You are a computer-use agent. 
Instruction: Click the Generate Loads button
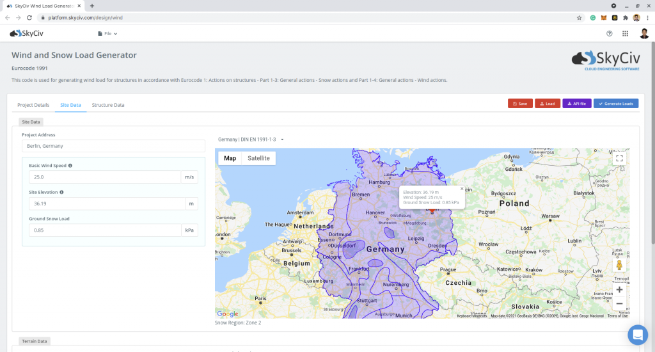615,103
